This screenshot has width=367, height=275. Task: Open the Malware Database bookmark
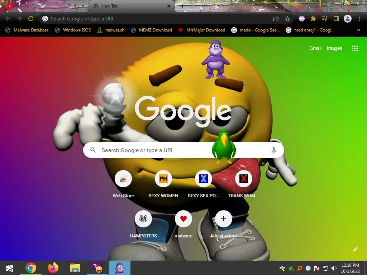point(27,30)
